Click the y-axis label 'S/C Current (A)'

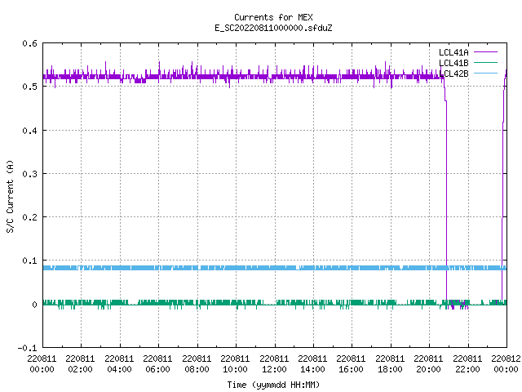[10, 196]
